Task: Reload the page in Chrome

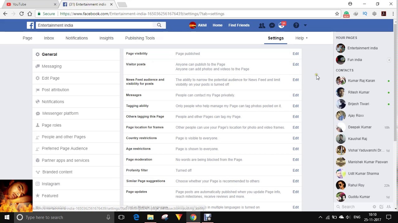Action: (x=21, y=14)
